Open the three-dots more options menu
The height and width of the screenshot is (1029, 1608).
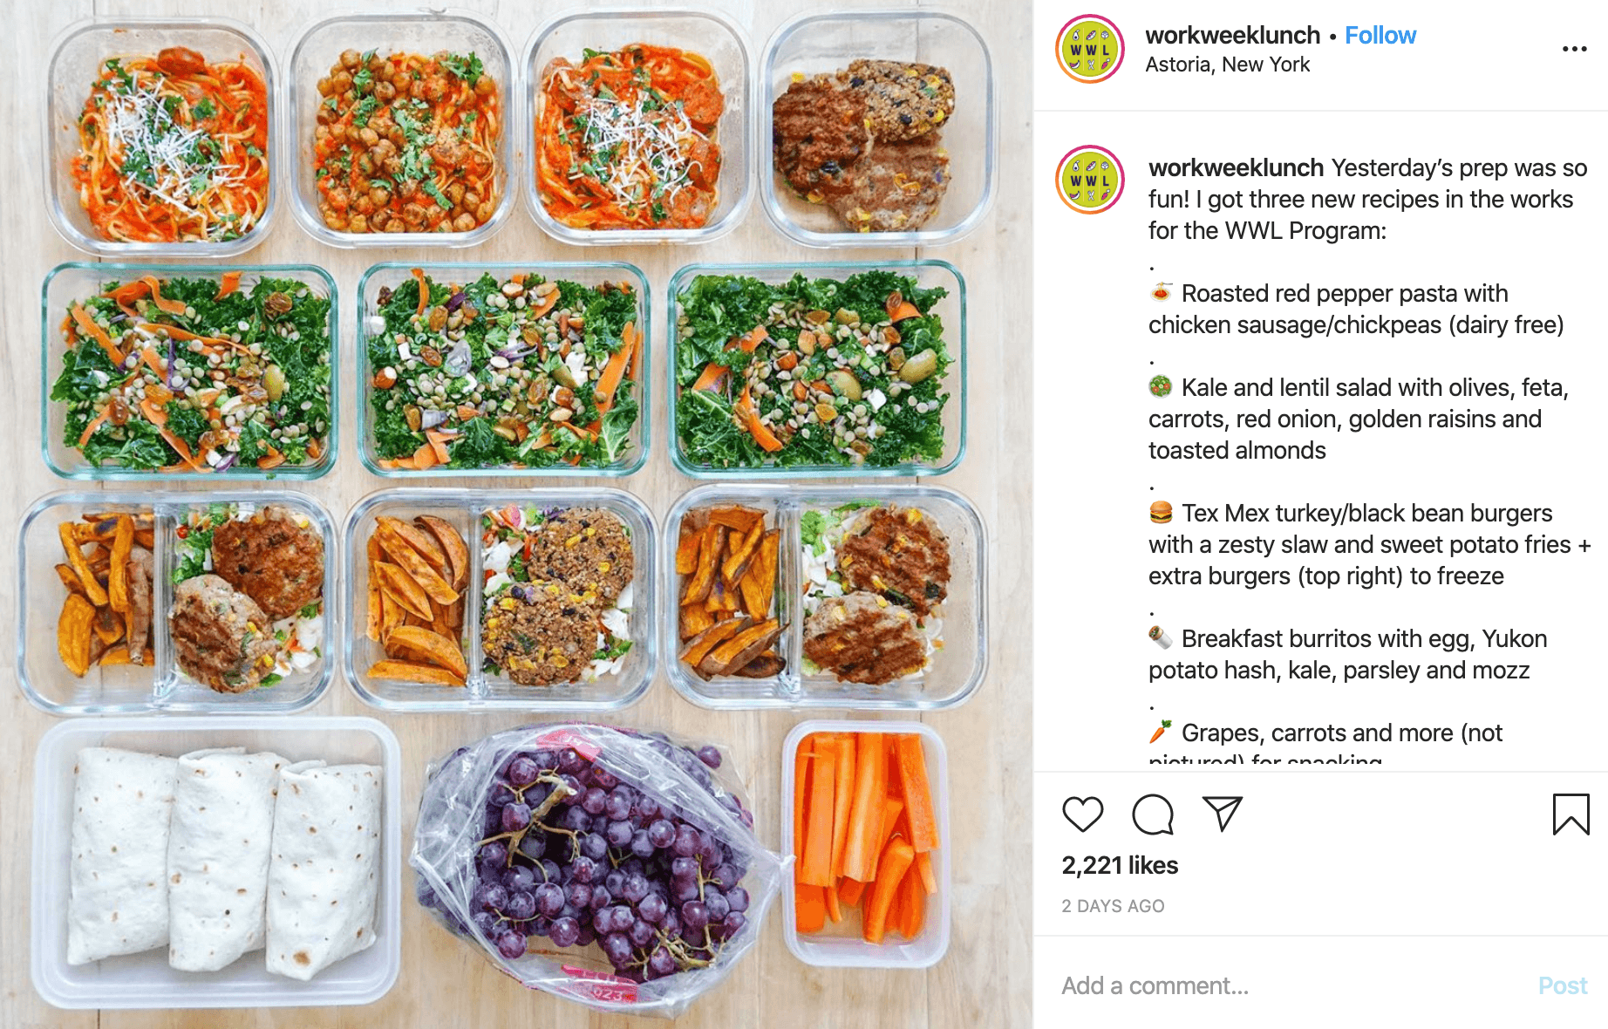coord(1575,49)
